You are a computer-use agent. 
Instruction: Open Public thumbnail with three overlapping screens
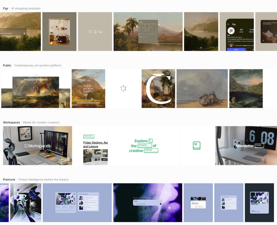click(35, 88)
